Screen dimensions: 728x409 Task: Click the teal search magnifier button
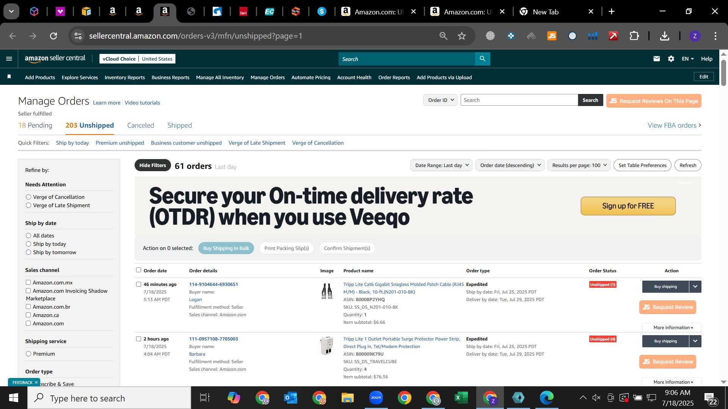coord(482,59)
